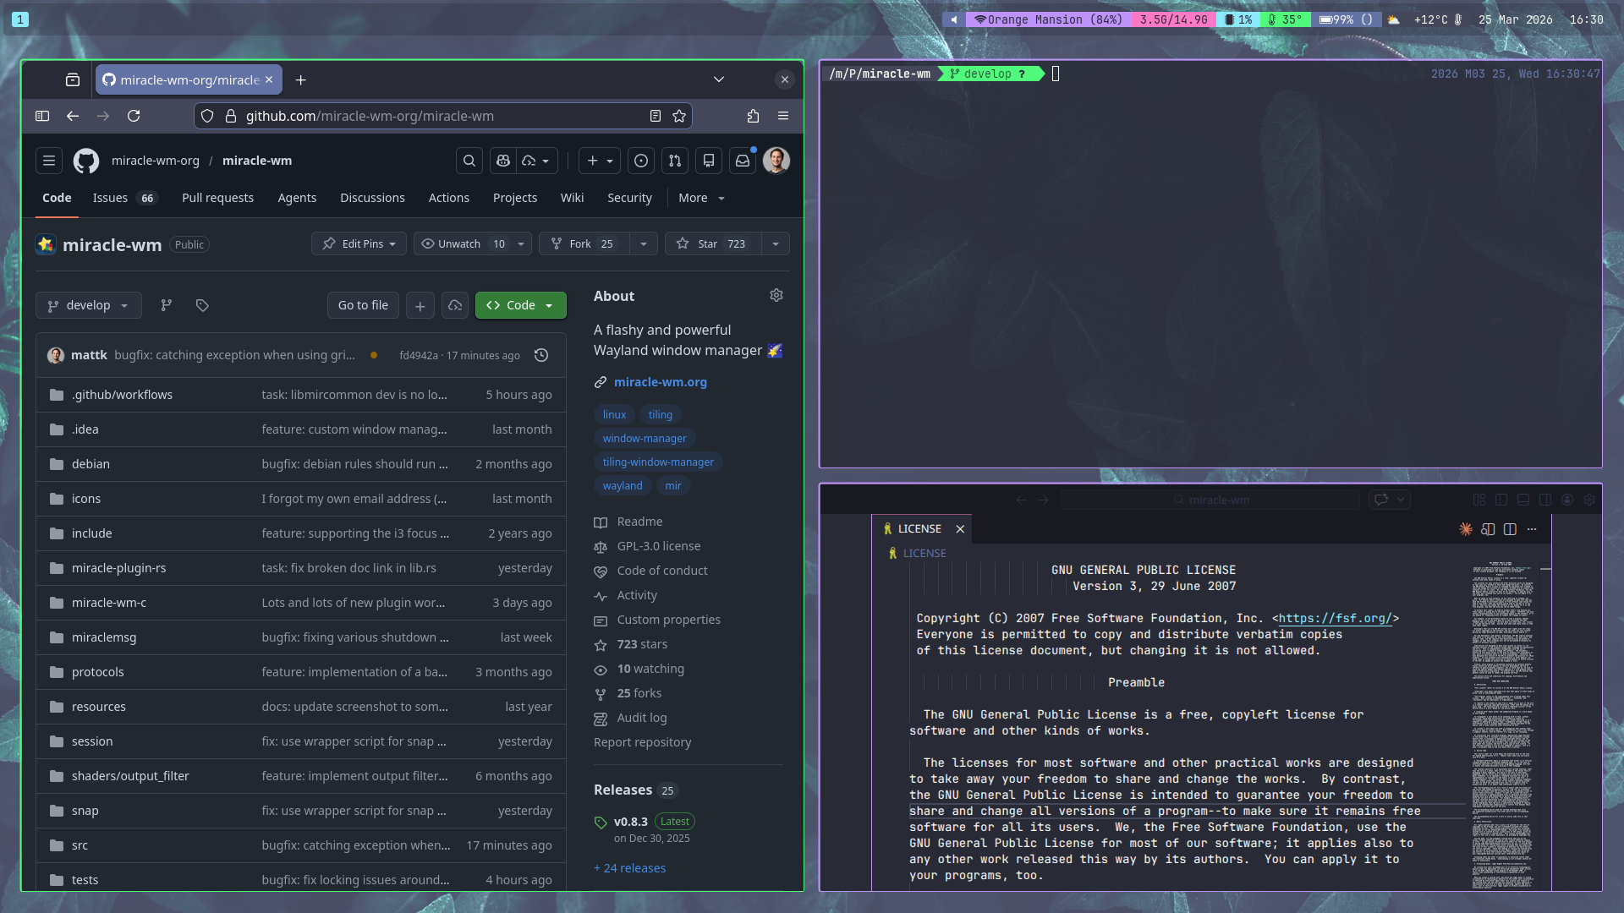The height and width of the screenshot is (913, 1624).
Task: Click the Claude orange spark icon in editor
Action: (1466, 529)
